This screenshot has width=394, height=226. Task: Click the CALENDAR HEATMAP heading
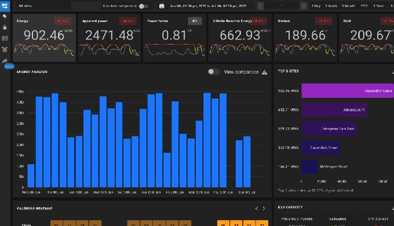click(x=35, y=209)
